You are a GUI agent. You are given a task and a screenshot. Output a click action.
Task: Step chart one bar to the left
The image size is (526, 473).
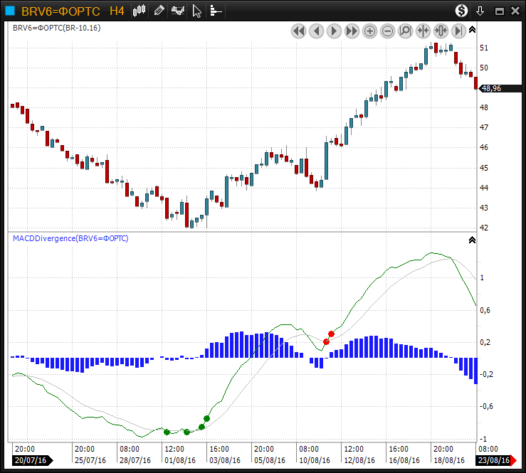[316, 31]
